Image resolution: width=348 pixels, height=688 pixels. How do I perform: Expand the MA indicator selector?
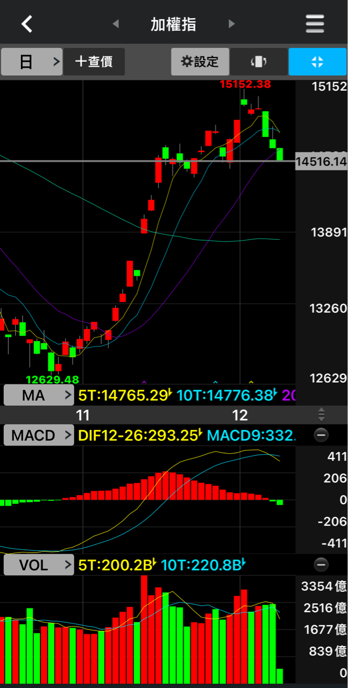pos(39,396)
